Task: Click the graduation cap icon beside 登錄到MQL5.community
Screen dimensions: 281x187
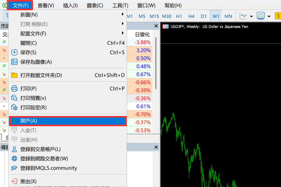Action: 14,168
